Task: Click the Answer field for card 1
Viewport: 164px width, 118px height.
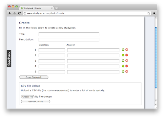Action: coord(93,50)
